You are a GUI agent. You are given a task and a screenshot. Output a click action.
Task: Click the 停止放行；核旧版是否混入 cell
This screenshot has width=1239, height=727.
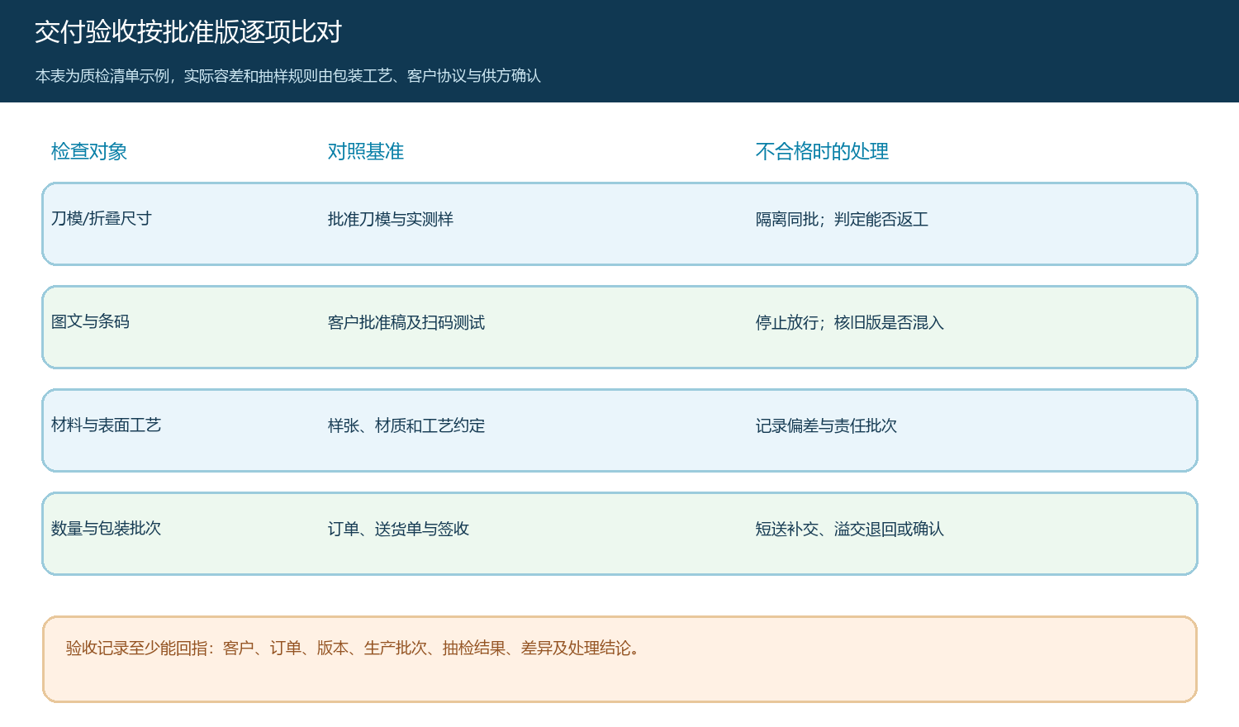click(849, 322)
